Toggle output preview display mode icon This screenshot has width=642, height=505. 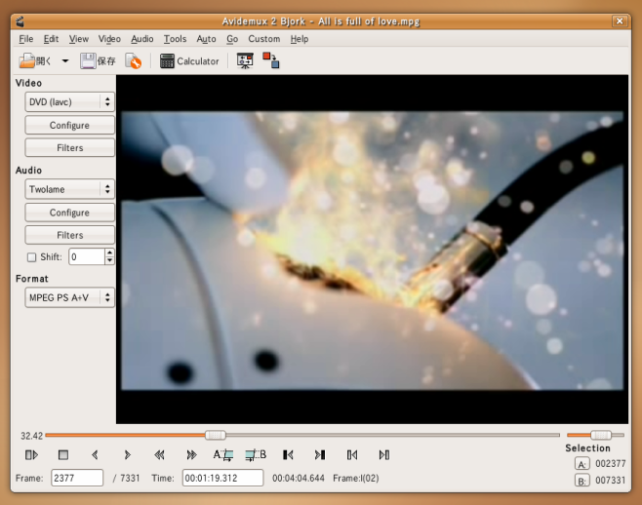tap(245, 60)
